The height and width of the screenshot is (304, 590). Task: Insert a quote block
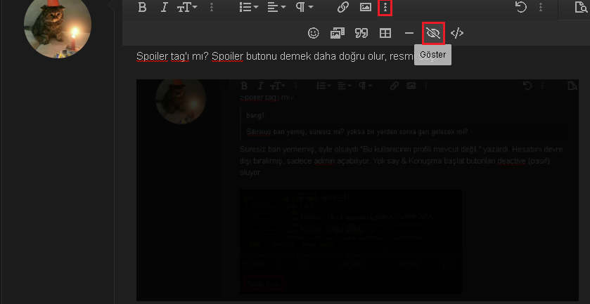[x=361, y=33]
